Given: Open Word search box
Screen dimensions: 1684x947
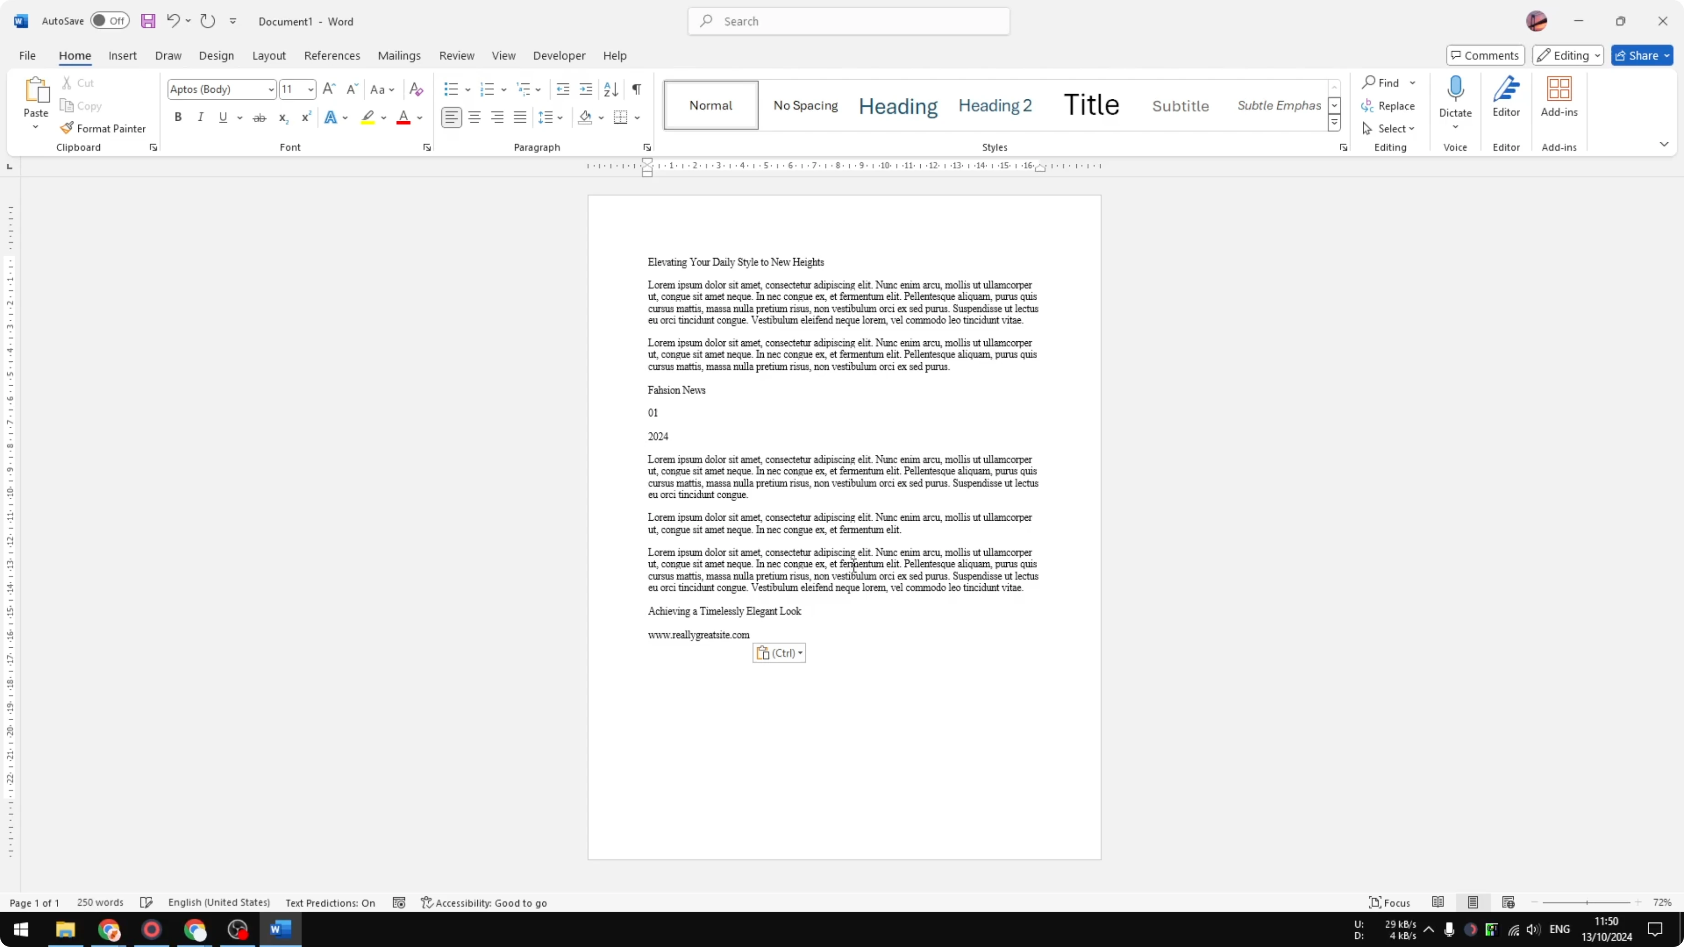Looking at the screenshot, I should pos(848,20).
